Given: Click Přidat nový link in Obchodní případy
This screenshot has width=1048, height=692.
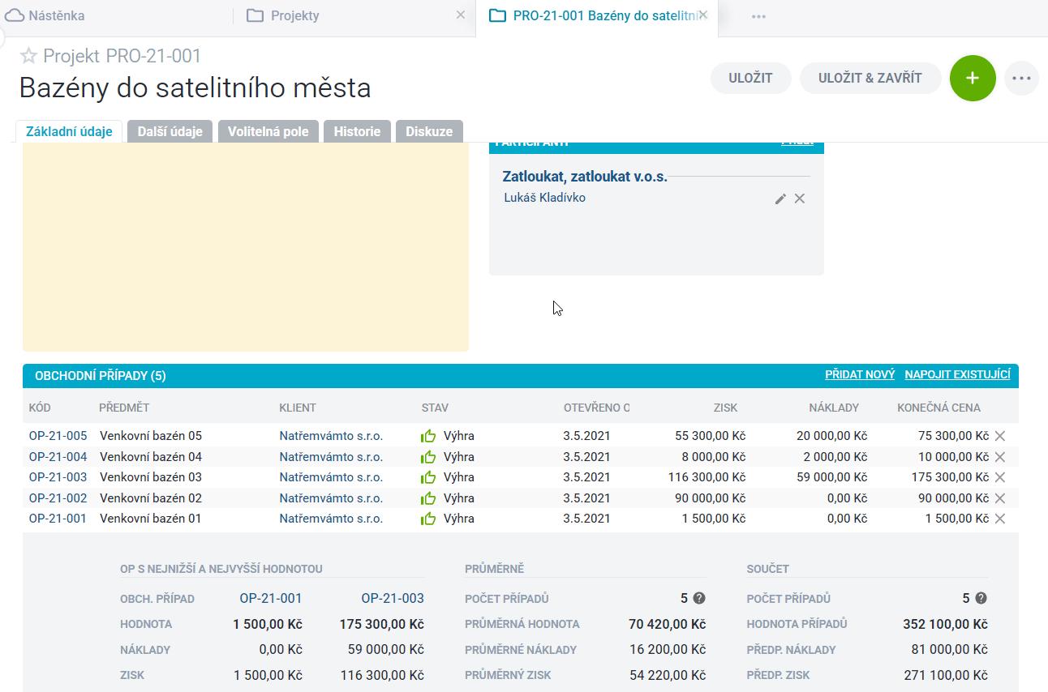Looking at the screenshot, I should [860, 374].
